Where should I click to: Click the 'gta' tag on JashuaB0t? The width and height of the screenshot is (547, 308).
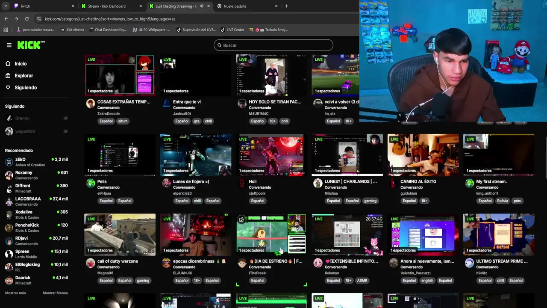(x=197, y=121)
